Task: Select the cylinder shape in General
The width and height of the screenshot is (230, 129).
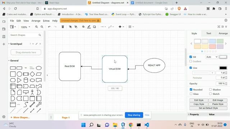Action: 26,80
